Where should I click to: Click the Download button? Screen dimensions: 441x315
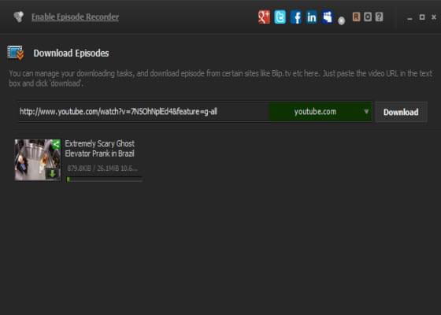[x=401, y=112]
